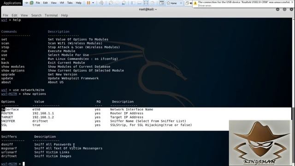Click the urlsnarf sniffer name

click(x=9, y=152)
